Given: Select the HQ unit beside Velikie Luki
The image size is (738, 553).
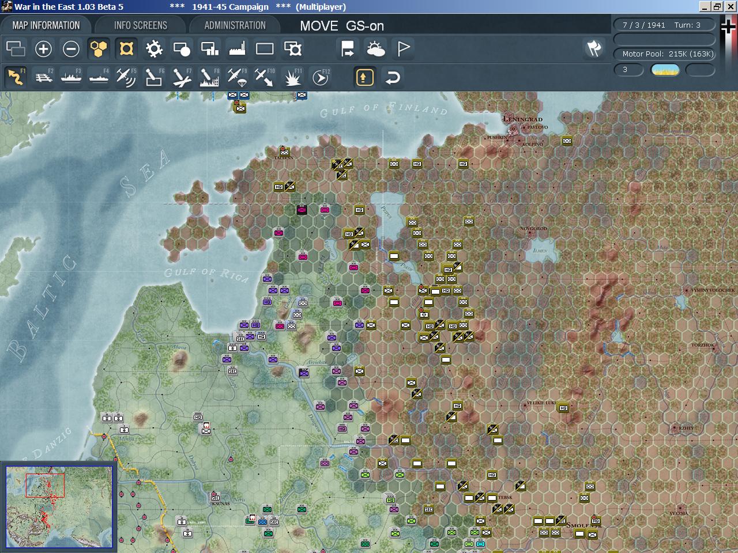Looking at the screenshot, I should click(563, 407).
